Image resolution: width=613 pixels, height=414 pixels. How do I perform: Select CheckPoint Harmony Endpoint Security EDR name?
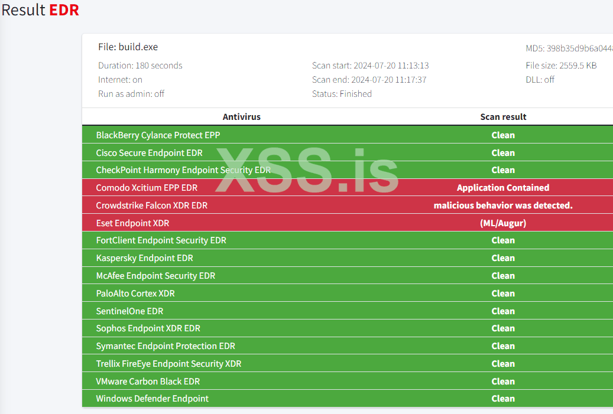click(x=183, y=170)
